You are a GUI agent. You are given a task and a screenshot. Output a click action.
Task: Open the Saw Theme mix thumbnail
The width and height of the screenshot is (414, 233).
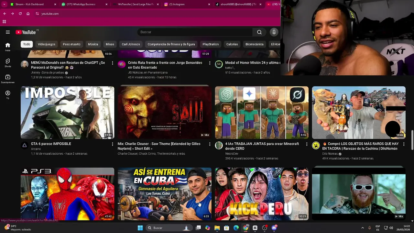point(165,113)
